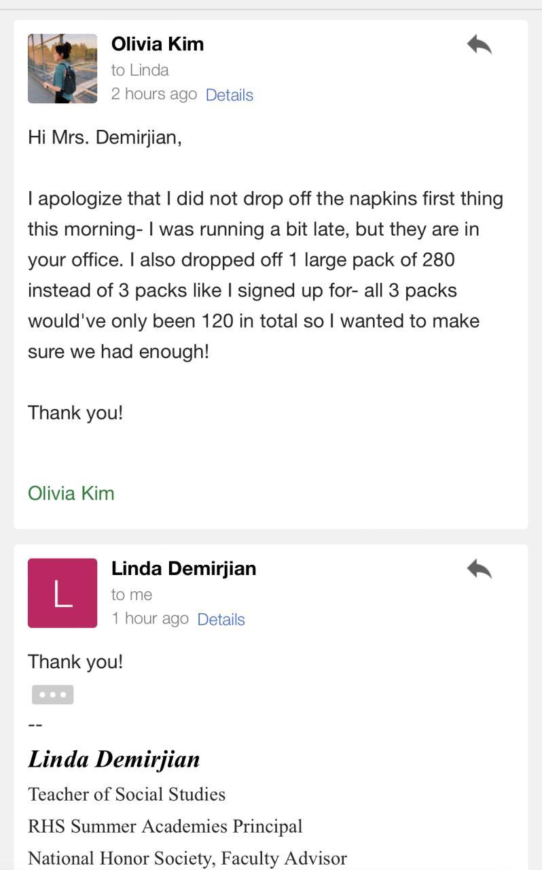Reply to Olivia Kim's message
542x870 pixels.
click(479, 46)
